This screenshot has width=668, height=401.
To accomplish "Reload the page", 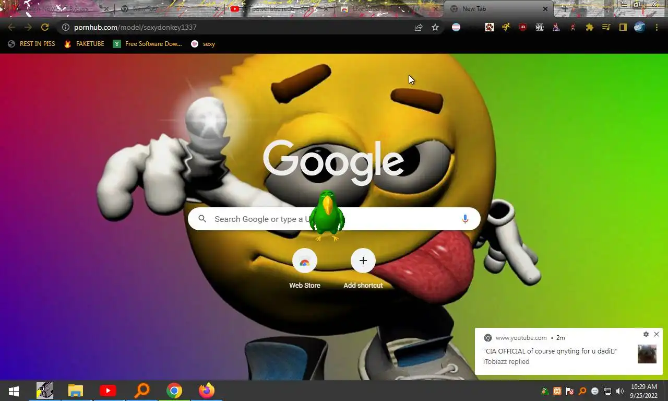I will pos(45,27).
